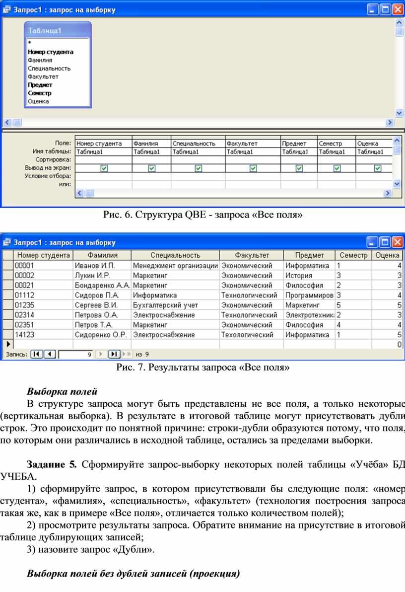405x592 pixels.
Task: Click the cell Бондаренко А.А.
Action: [102, 285]
